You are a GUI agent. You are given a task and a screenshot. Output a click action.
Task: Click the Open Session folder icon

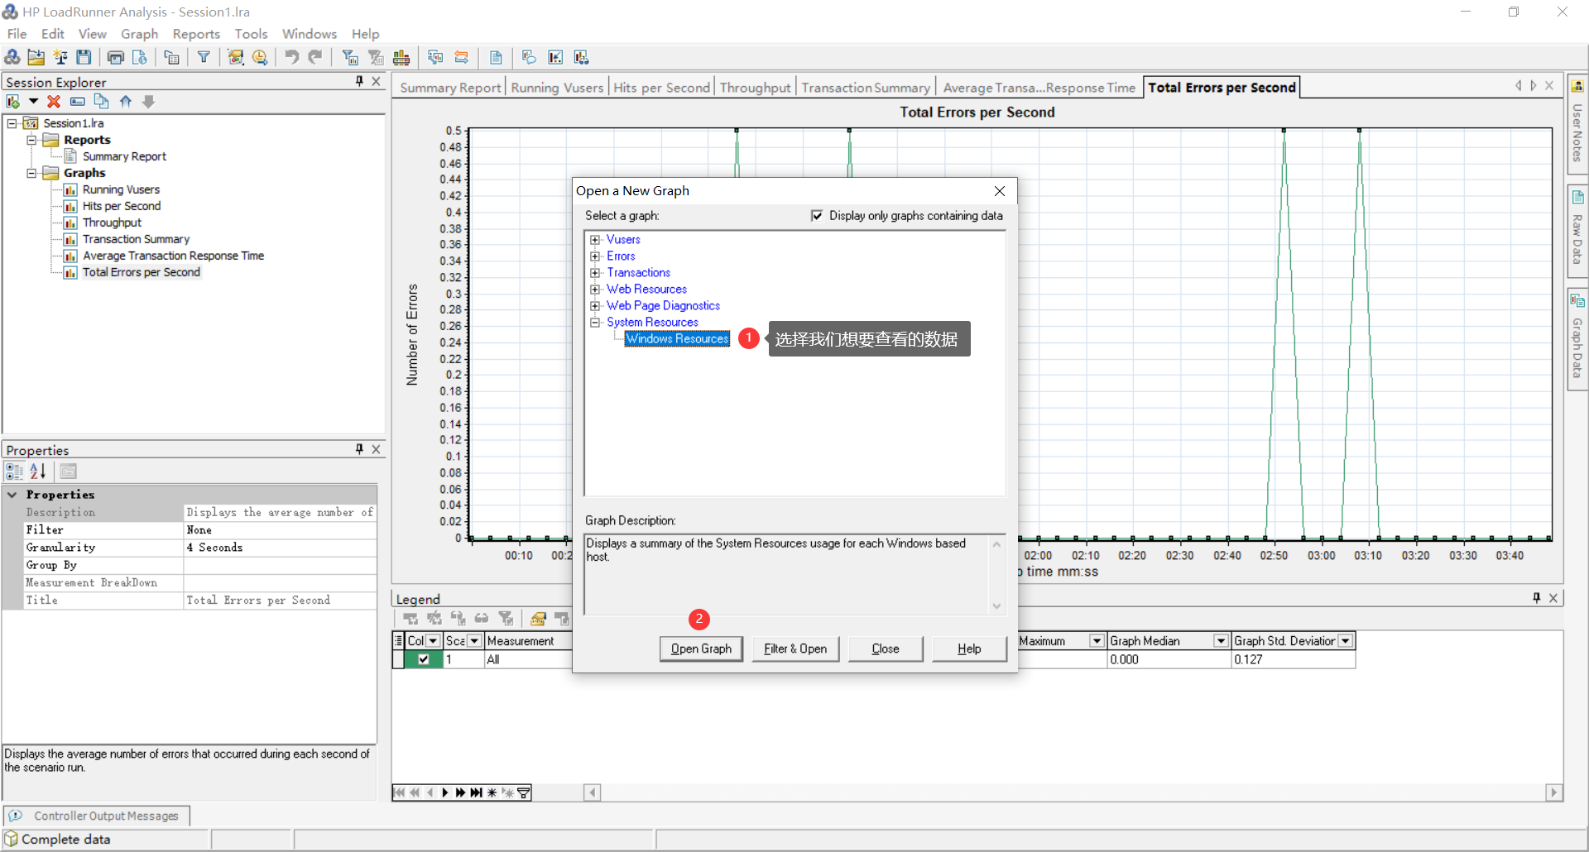tap(36, 57)
